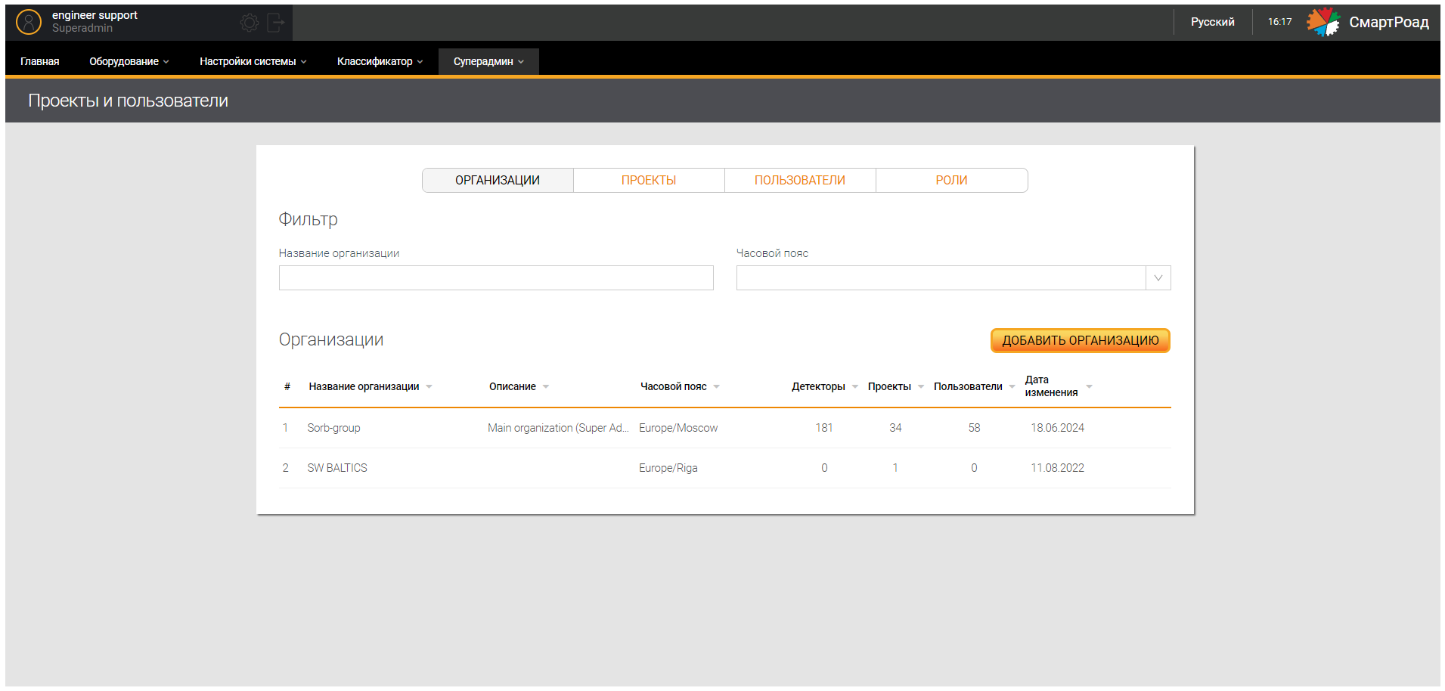Click the Europe/Moscow timezone cell
This screenshot has width=1445, height=691.
point(678,428)
